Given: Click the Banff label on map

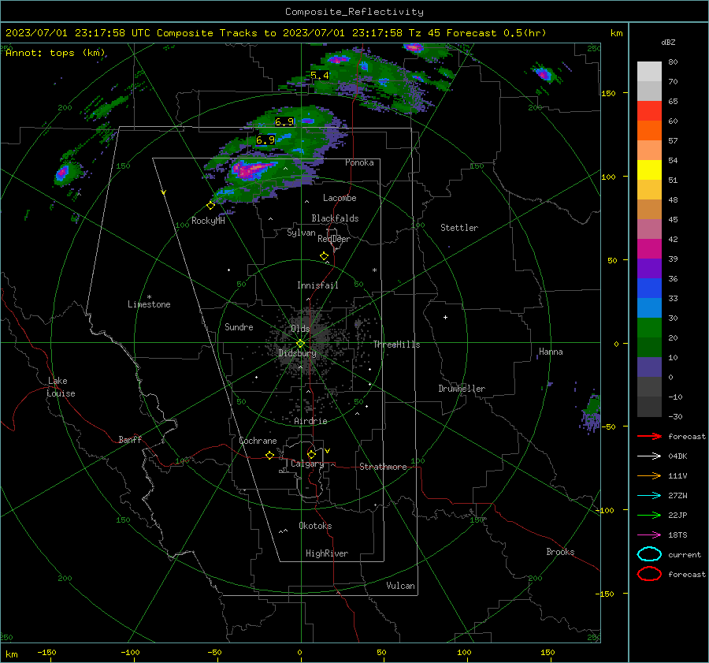Looking at the screenshot, I should tap(130, 439).
